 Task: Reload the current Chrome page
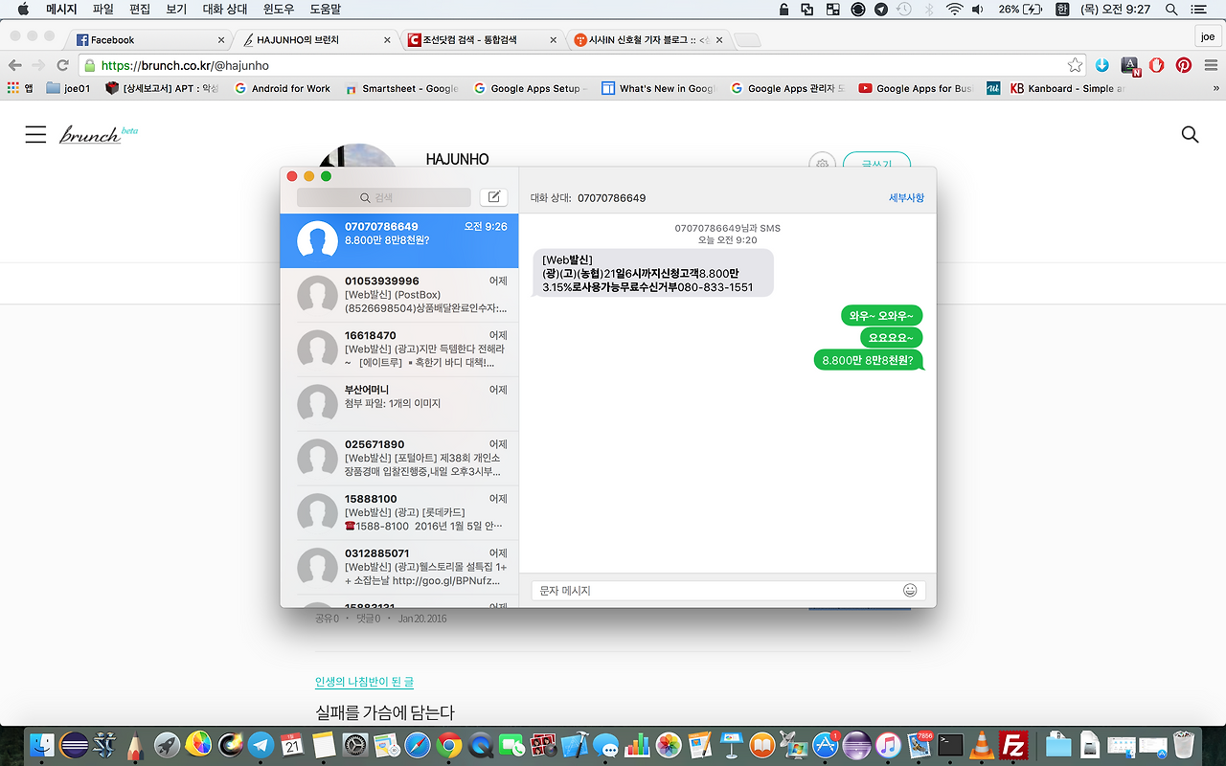pos(63,65)
